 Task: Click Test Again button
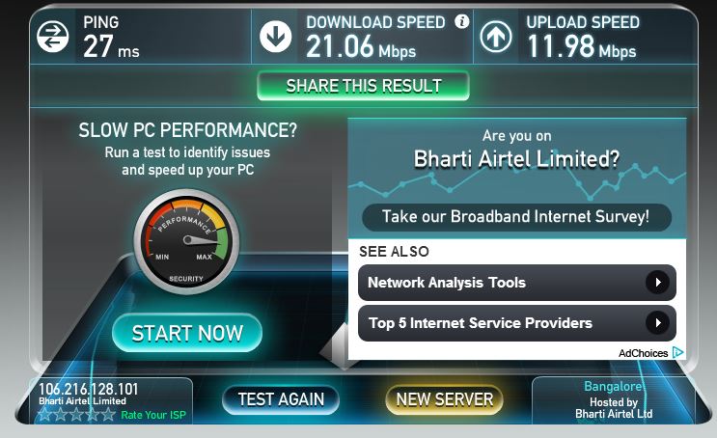click(x=281, y=399)
